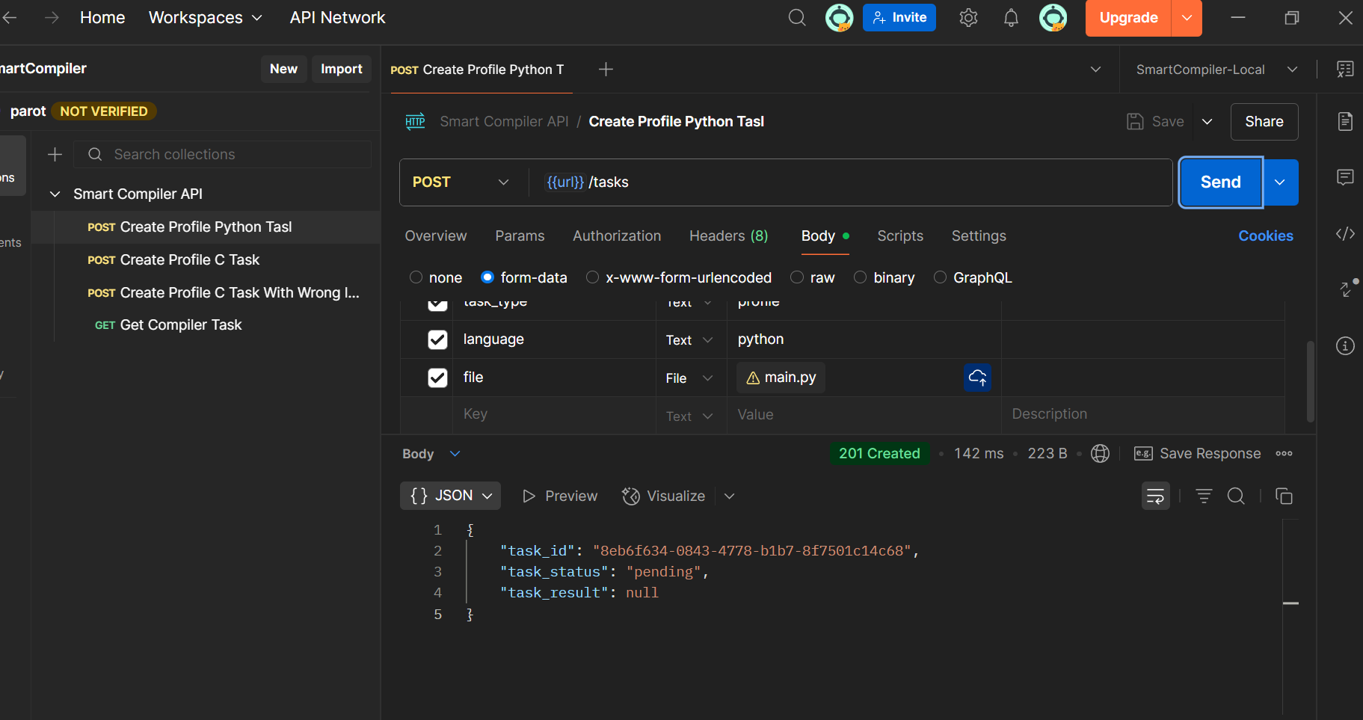Click the expand panel arrows icon

pyautogui.click(x=1347, y=288)
